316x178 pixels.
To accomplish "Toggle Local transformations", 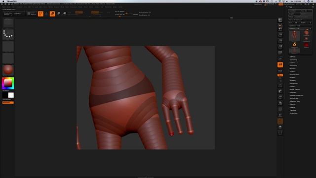I will click(x=280, y=65).
